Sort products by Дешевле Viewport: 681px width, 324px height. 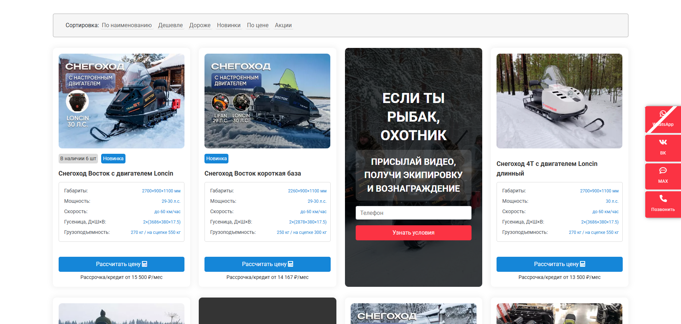[171, 25]
